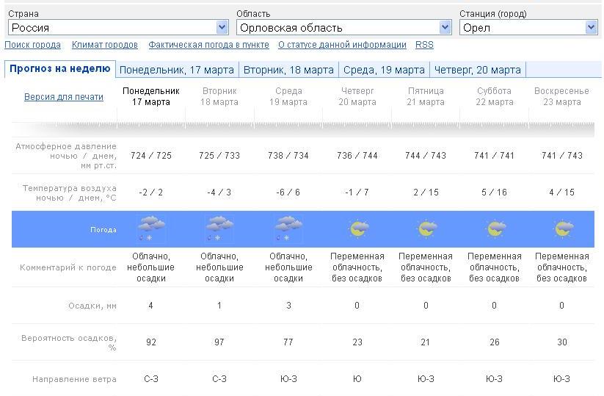Click Saturday's partly cloudy weather icon
Image resolution: width=604 pixels, height=396 pixels.
coord(495,229)
